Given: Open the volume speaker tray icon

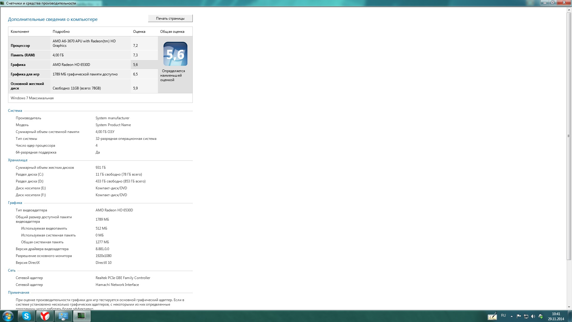Looking at the screenshot, I should [533, 316].
